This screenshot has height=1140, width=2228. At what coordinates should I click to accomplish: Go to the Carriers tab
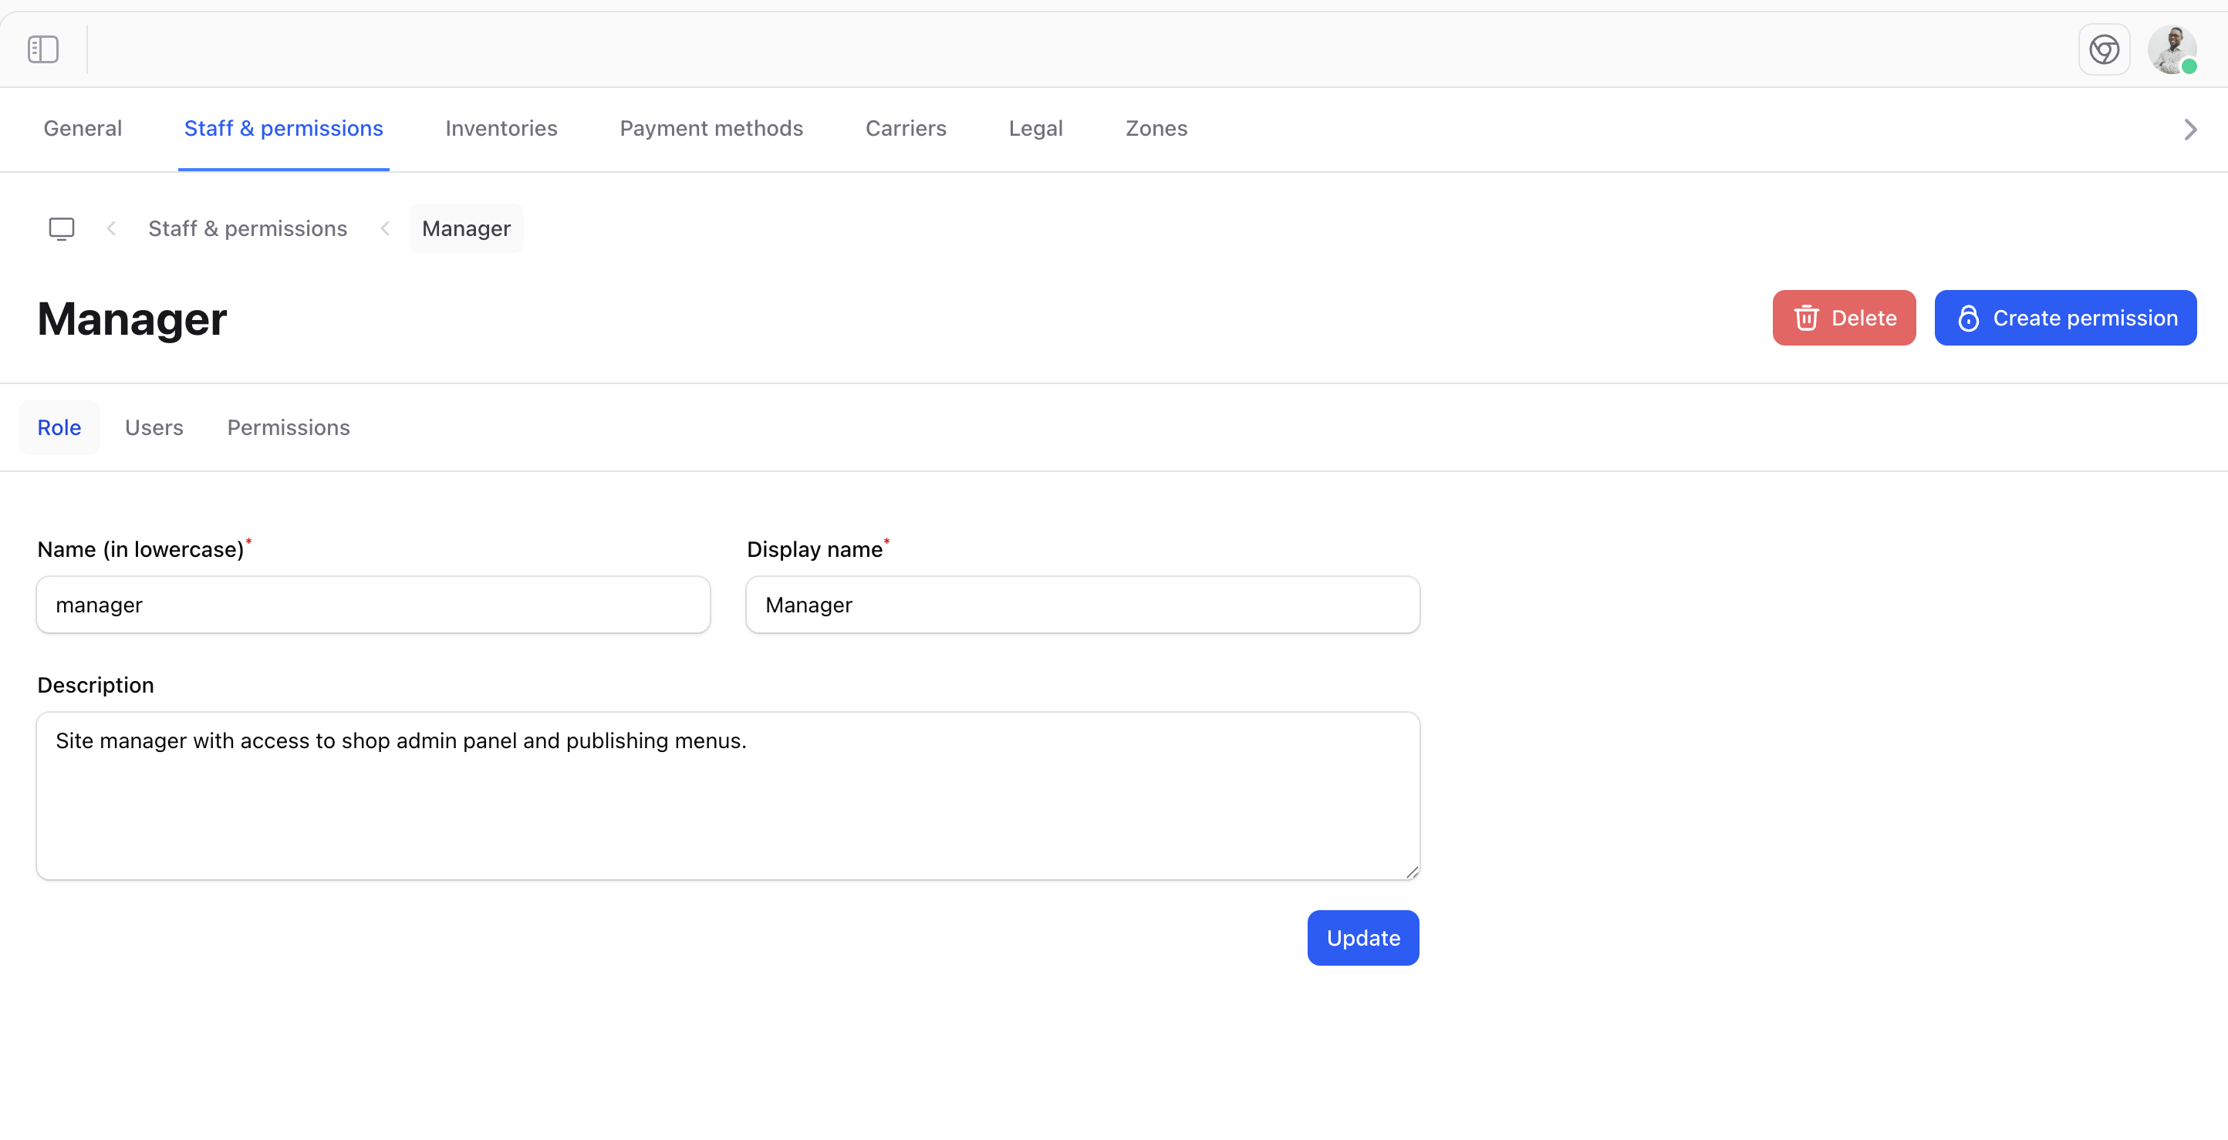[x=906, y=128]
